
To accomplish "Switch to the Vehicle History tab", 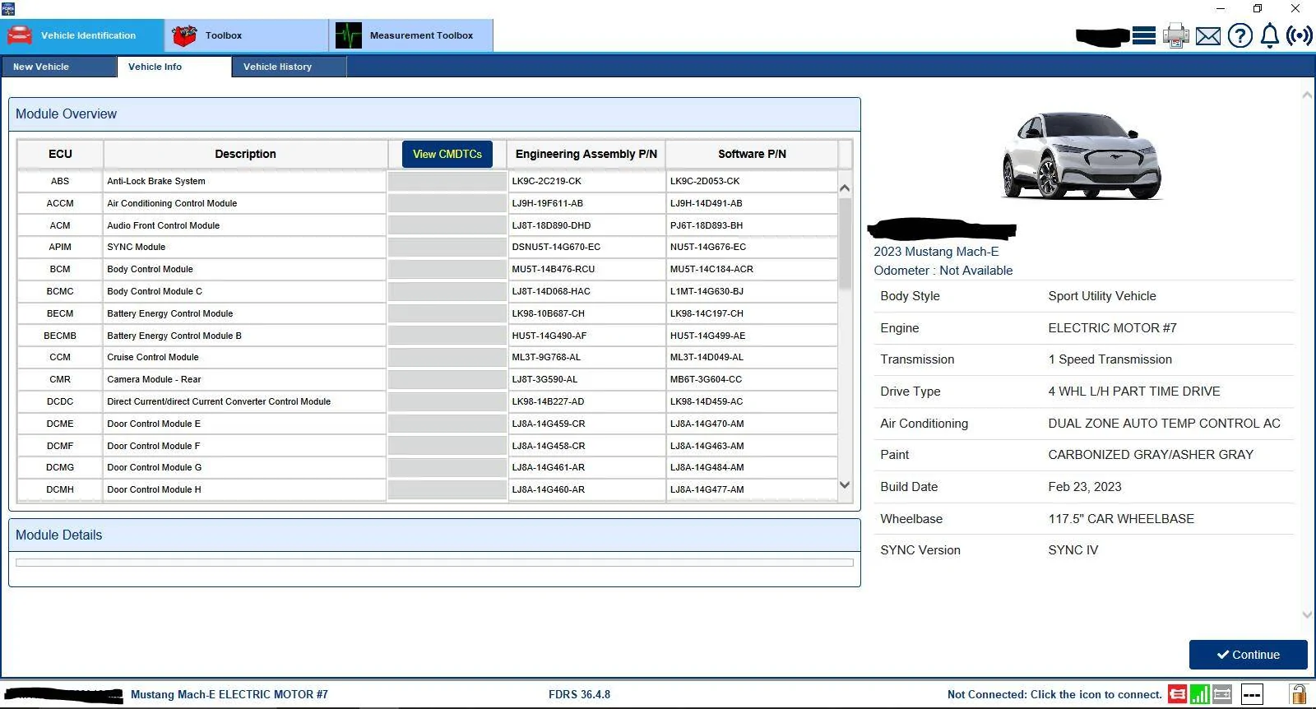I will (289, 67).
